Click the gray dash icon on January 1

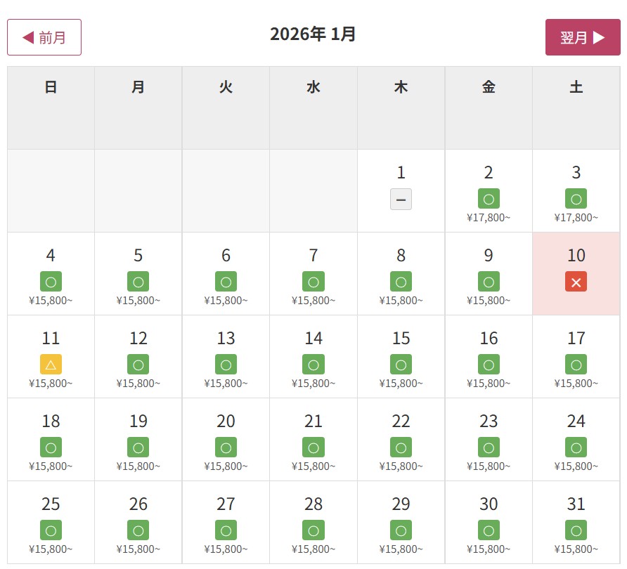401,199
